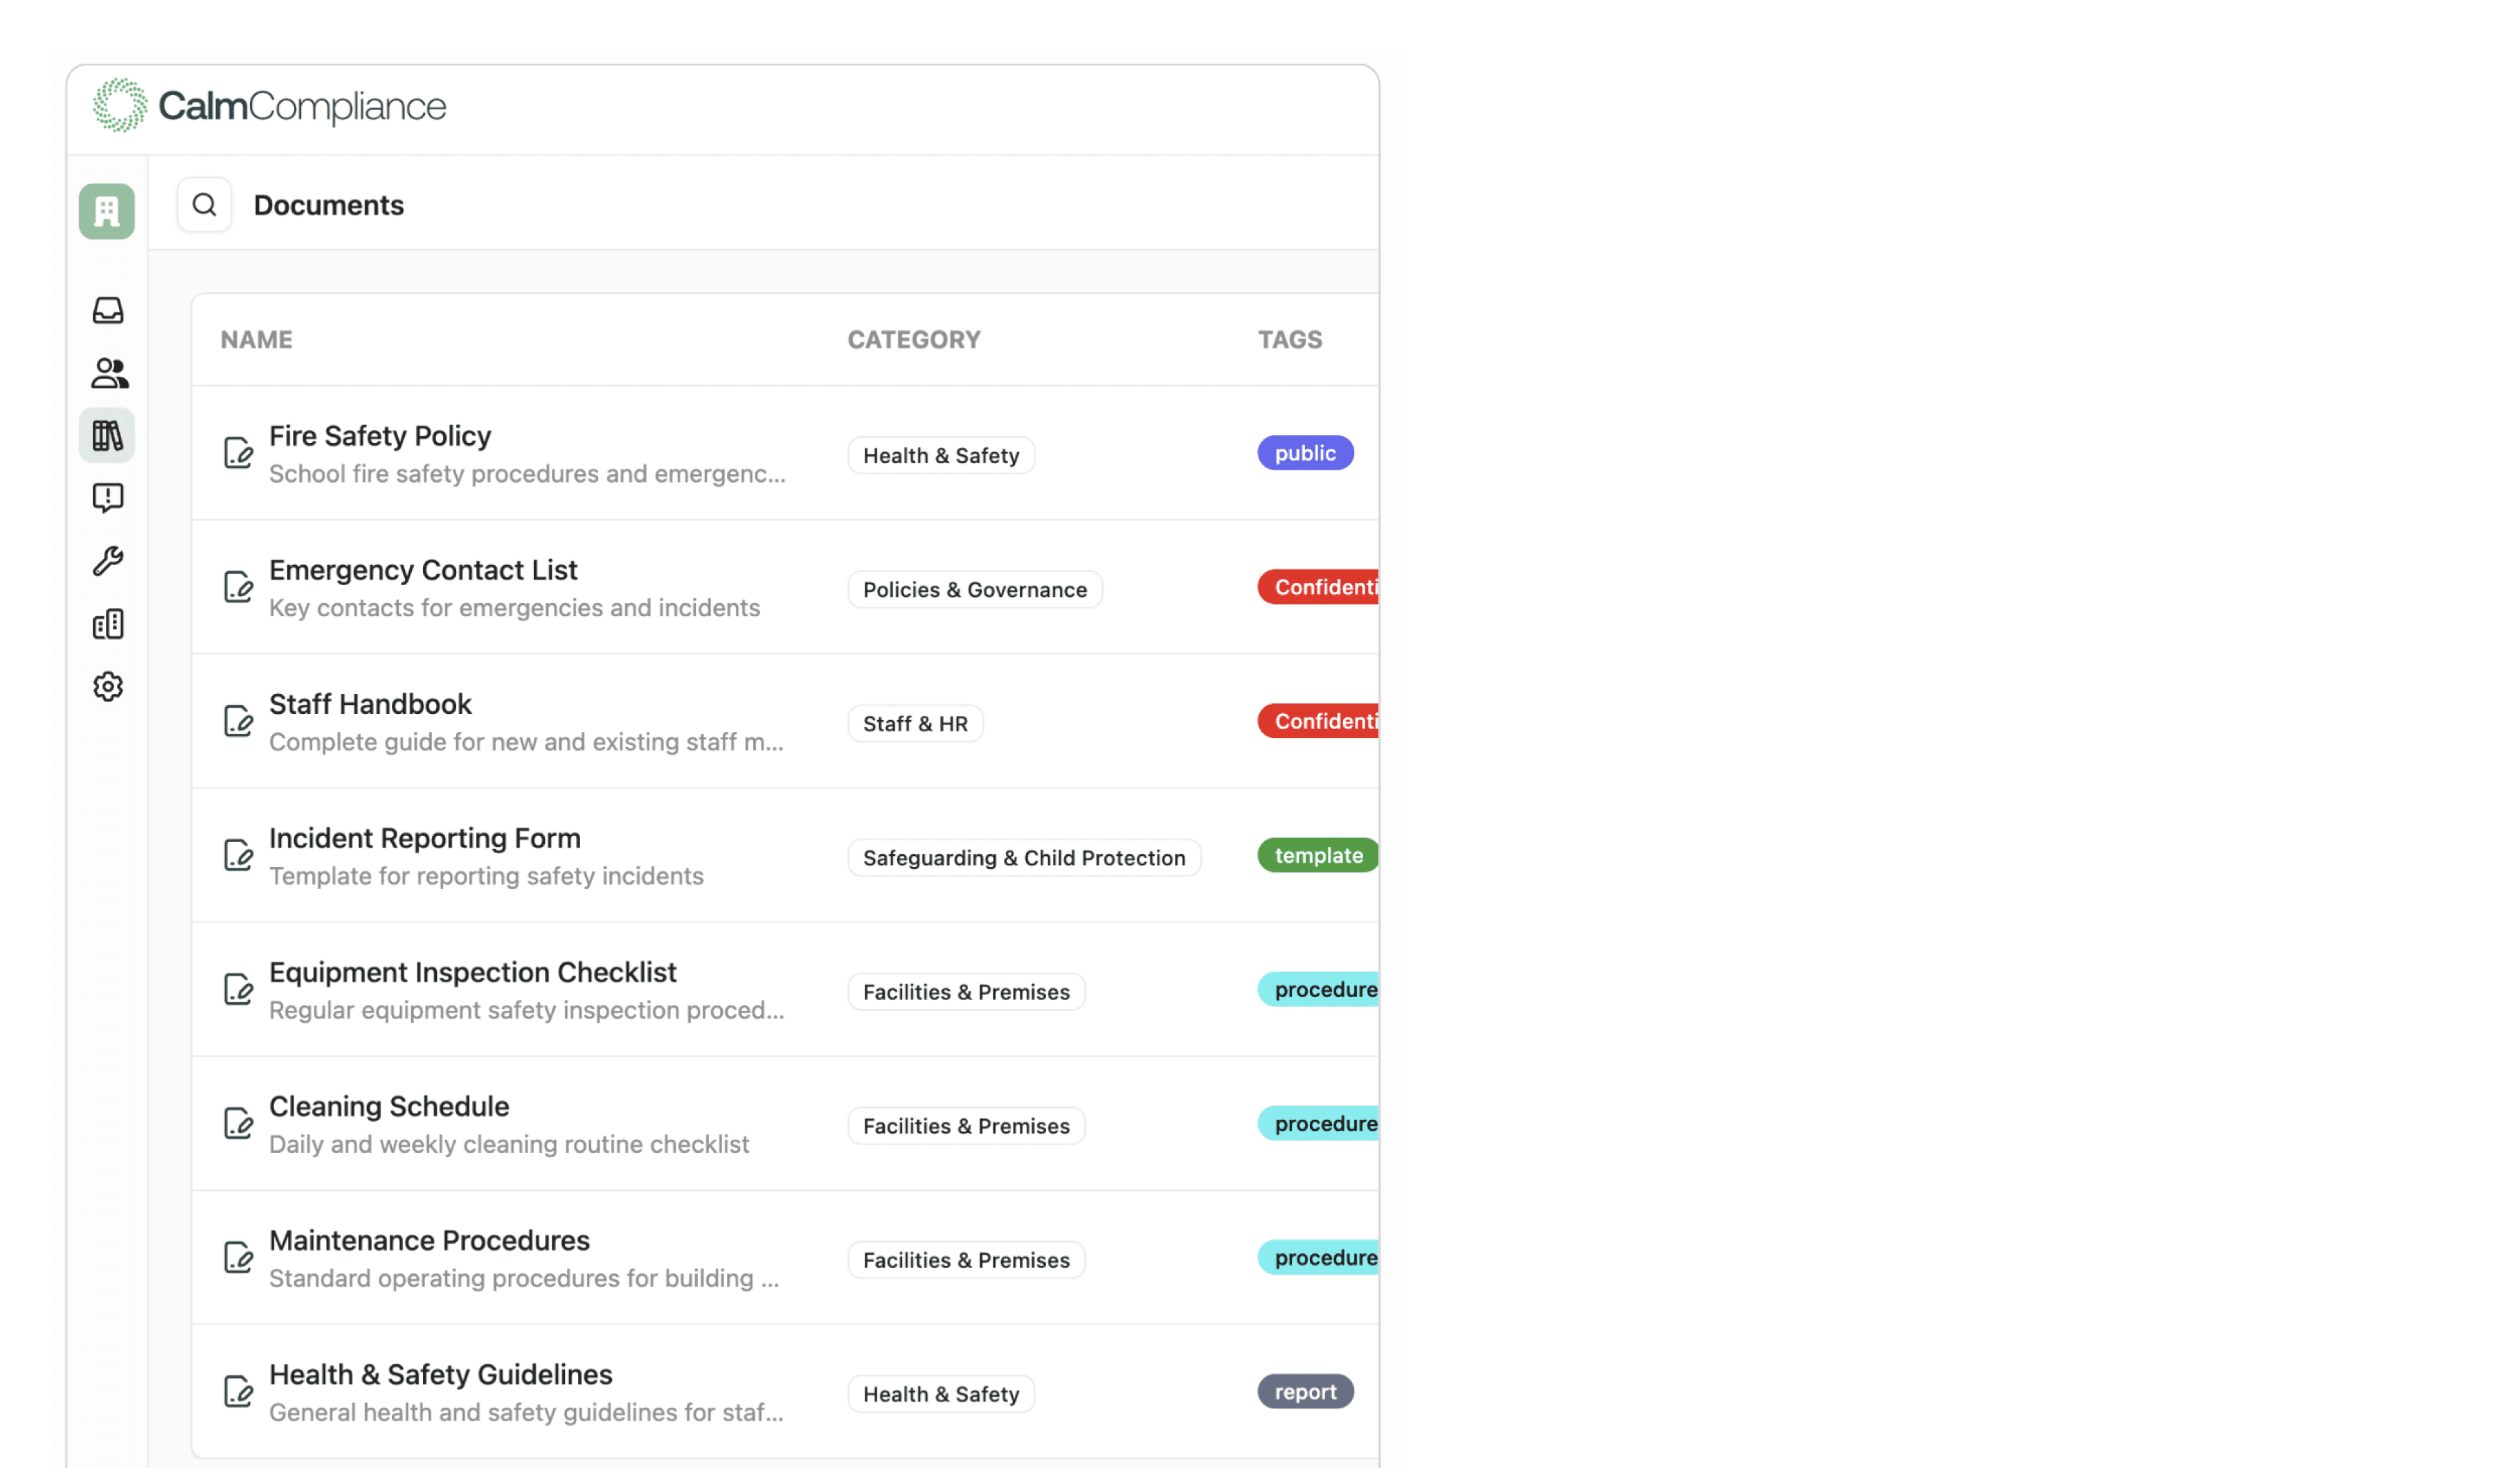This screenshot has width=2520, height=1468.
Task: Click the public tag on Fire Safety Policy
Action: tap(1305, 452)
